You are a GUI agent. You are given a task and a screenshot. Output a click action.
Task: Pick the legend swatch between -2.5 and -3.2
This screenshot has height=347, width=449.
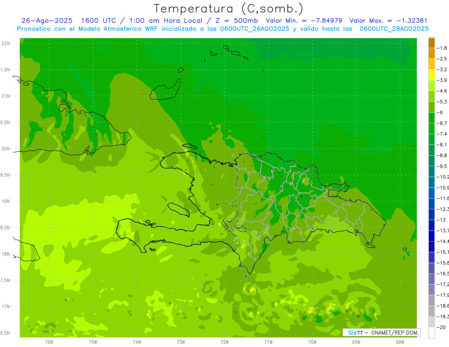[x=431, y=64]
